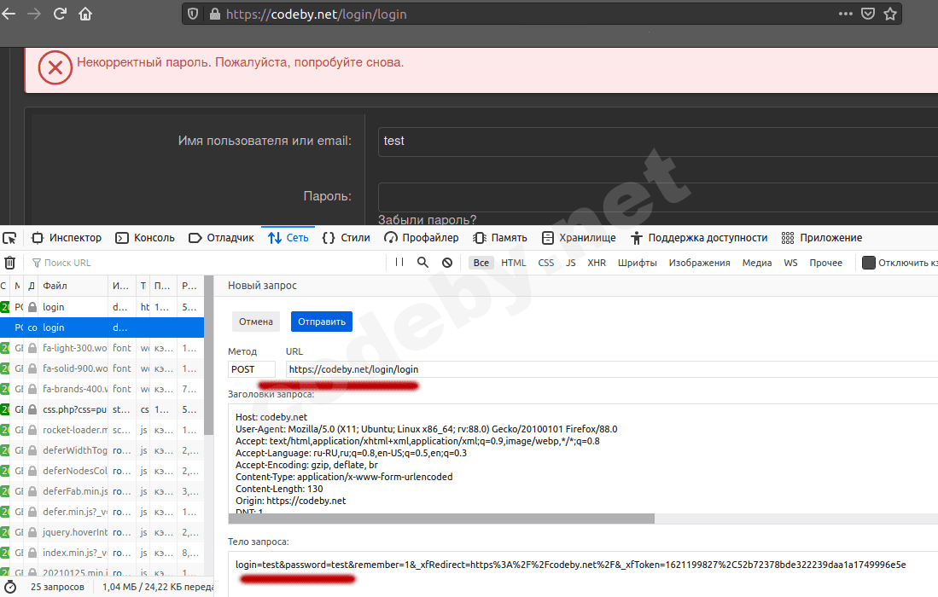This screenshot has height=597, width=938.
Task: Filter requests by Изображения
Action: 699,263
